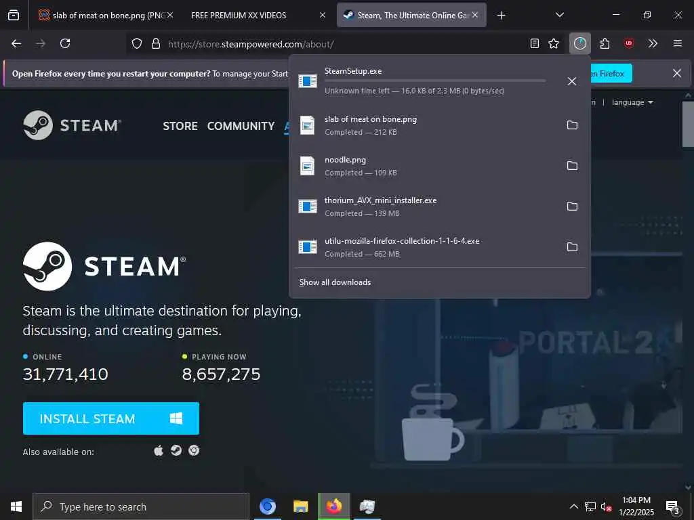Show utilu-mozilla-firefox-collection exe in folder
Viewport: 694px width, 520px height.
572,247
